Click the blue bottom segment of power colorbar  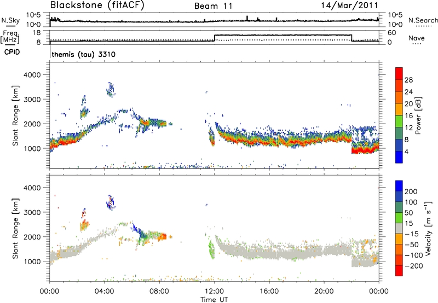click(x=399, y=157)
